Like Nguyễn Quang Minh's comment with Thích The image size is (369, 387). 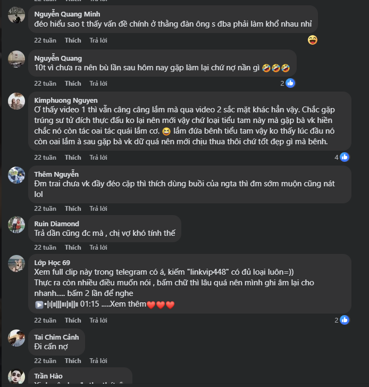pos(73,40)
